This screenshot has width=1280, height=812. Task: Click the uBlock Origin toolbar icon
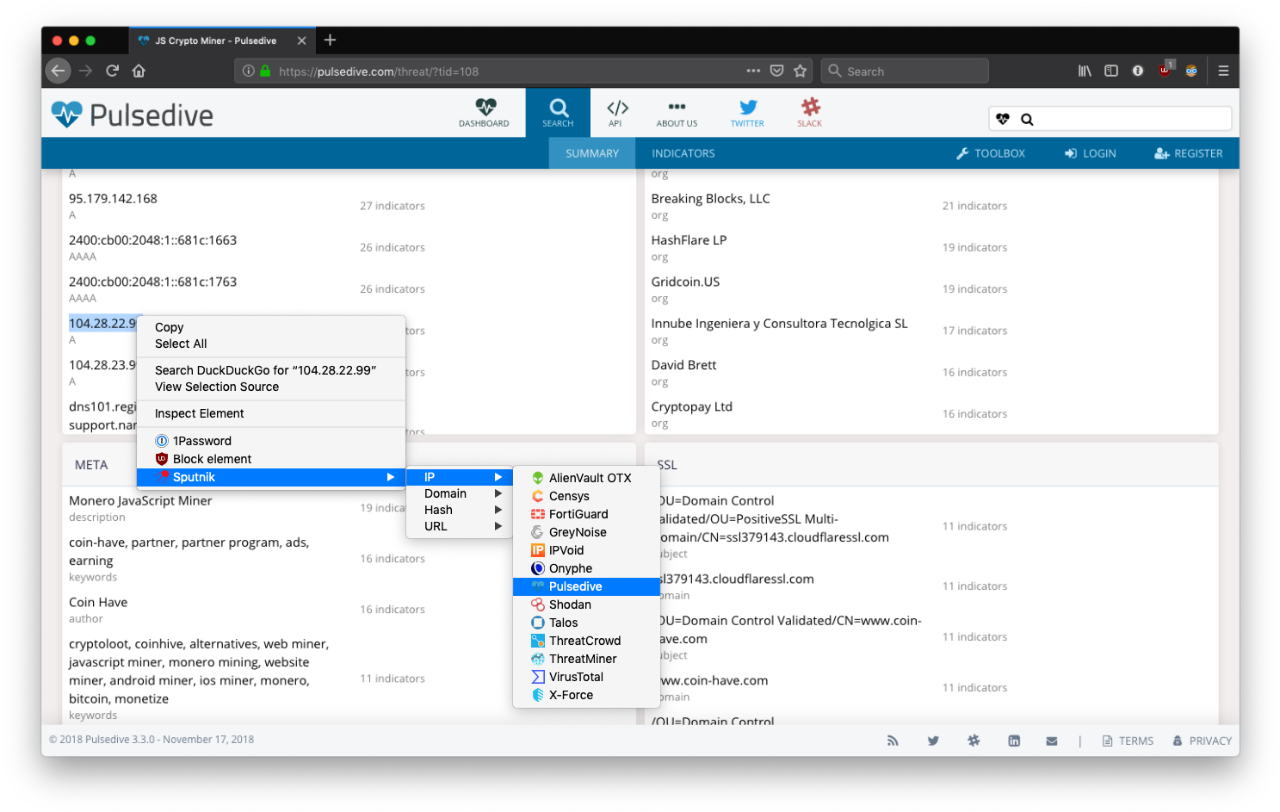[1166, 70]
